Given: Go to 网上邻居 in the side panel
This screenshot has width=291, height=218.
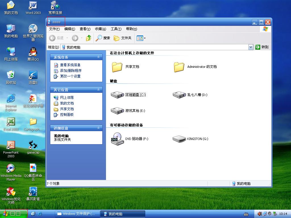Looking at the screenshot, I should tap(64, 98).
